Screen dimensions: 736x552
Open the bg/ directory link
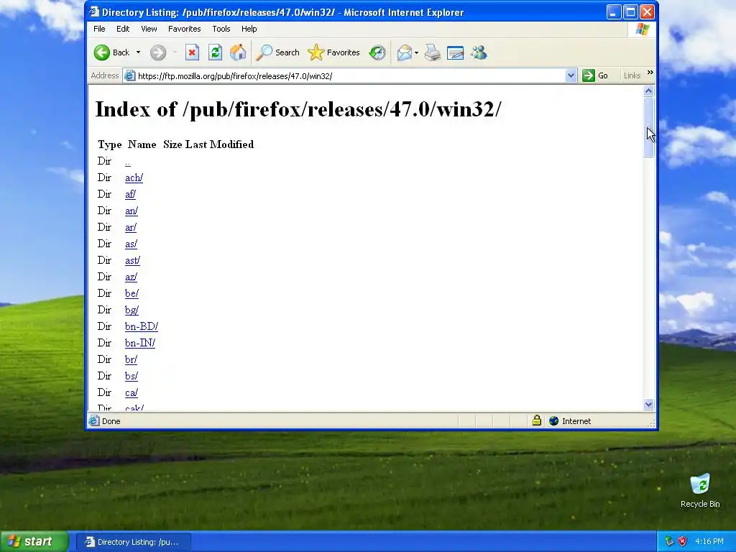tap(132, 310)
